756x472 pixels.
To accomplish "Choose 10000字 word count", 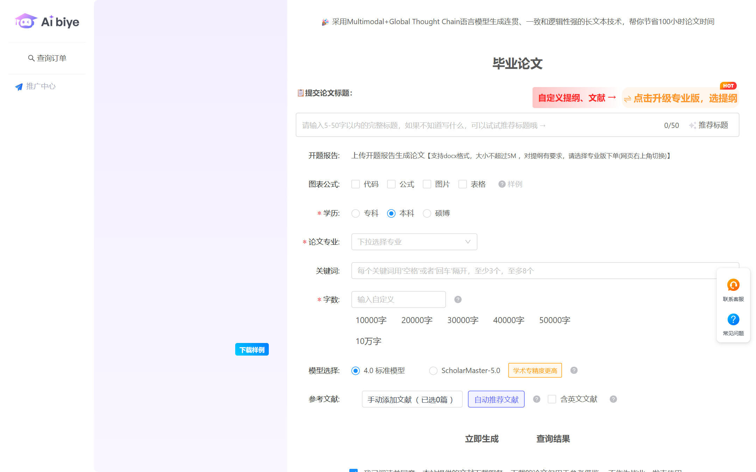I will [371, 320].
